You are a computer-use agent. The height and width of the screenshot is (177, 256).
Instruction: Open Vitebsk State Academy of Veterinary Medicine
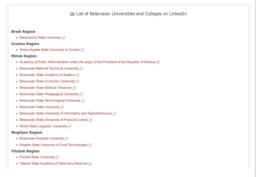(x=53, y=163)
